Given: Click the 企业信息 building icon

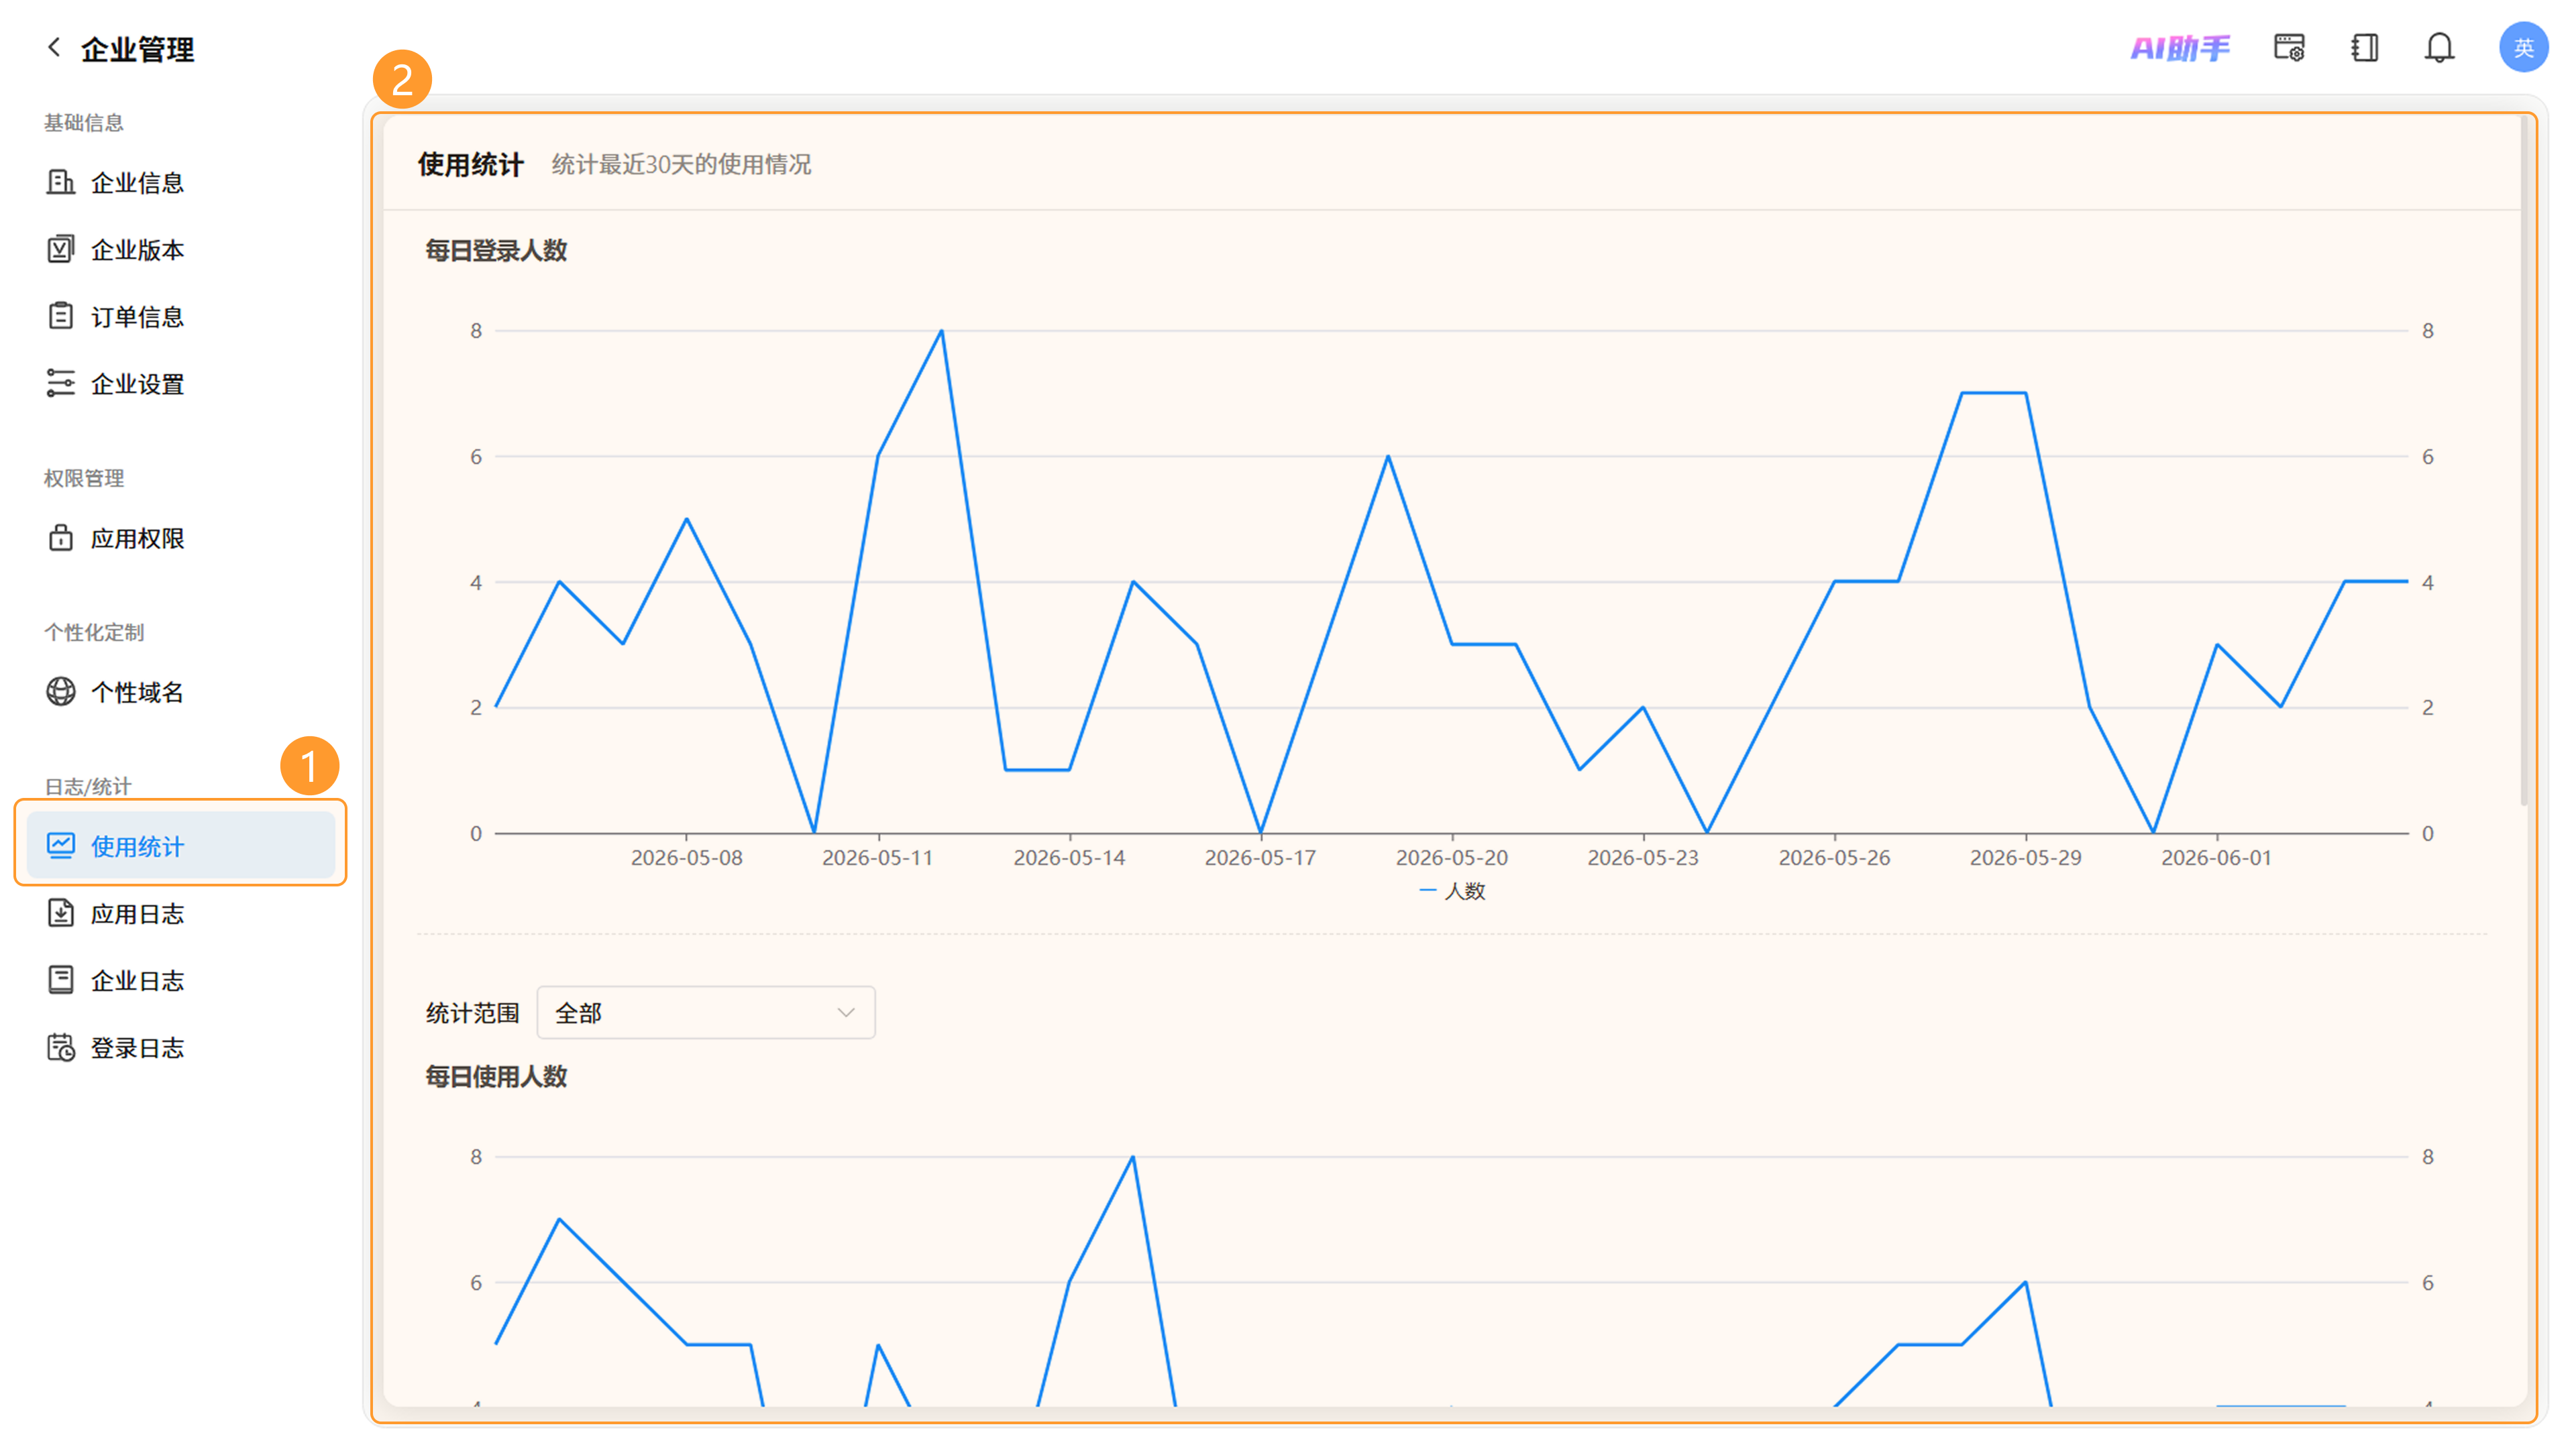Looking at the screenshot, I should 61,182.
